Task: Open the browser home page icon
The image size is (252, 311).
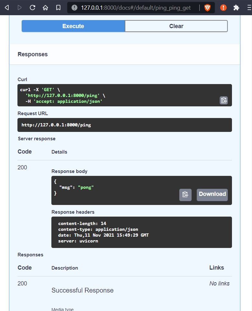Action: 46,8
